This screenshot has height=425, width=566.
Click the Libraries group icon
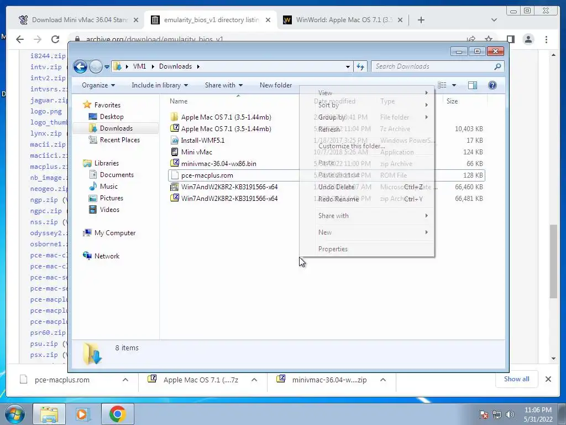87,163
